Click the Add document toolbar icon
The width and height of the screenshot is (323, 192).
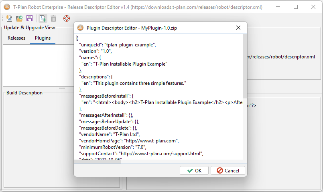click(43, 18)
